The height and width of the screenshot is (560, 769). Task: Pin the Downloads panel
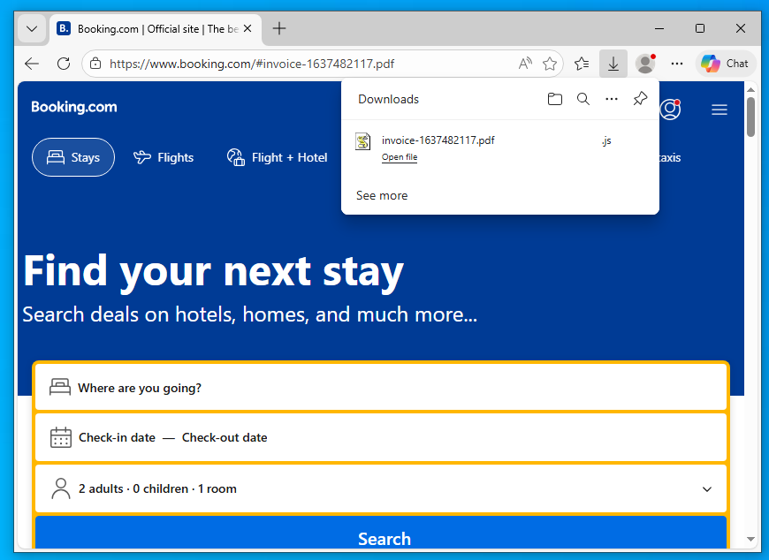(640, 100)
